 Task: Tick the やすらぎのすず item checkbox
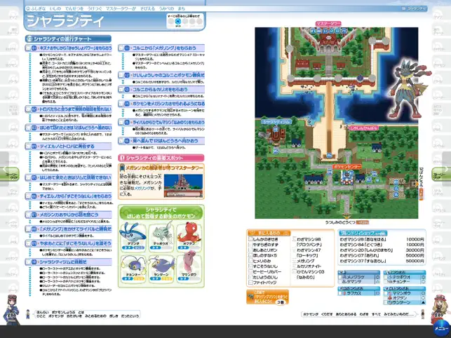pyautogui.click(x=250, y=245)
